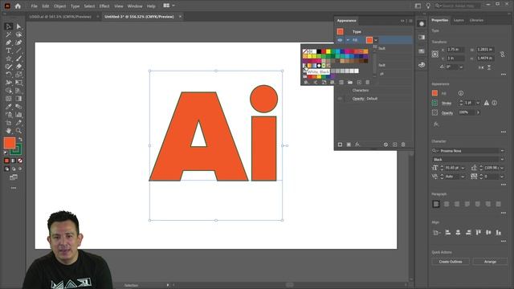514x289 pixels.
Task: Open the Effect menu
Action: tap(104, 6)
